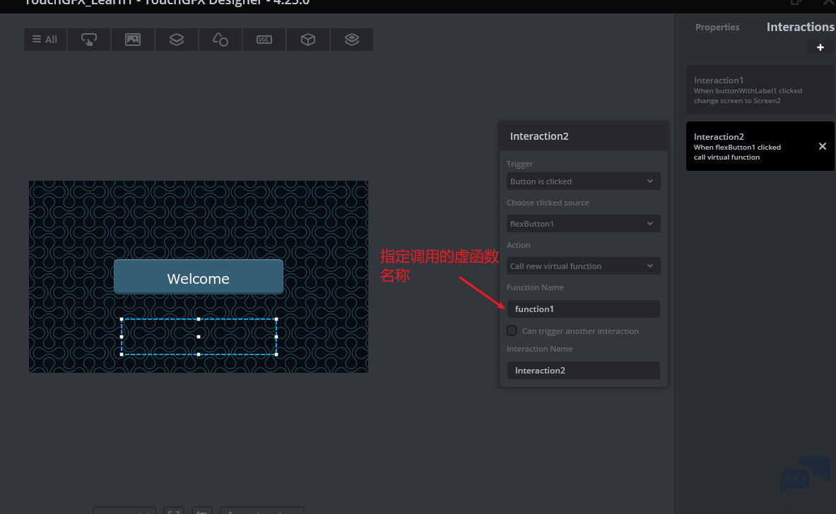Click the Function Name field 'function1'

[583, 309]
